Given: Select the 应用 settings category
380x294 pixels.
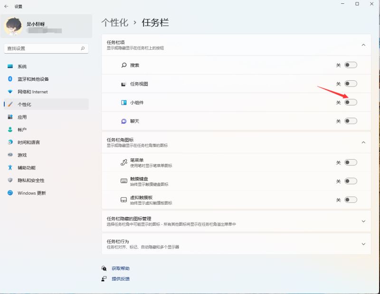Looking at the screenshot, I should click(x=46, y=117).
